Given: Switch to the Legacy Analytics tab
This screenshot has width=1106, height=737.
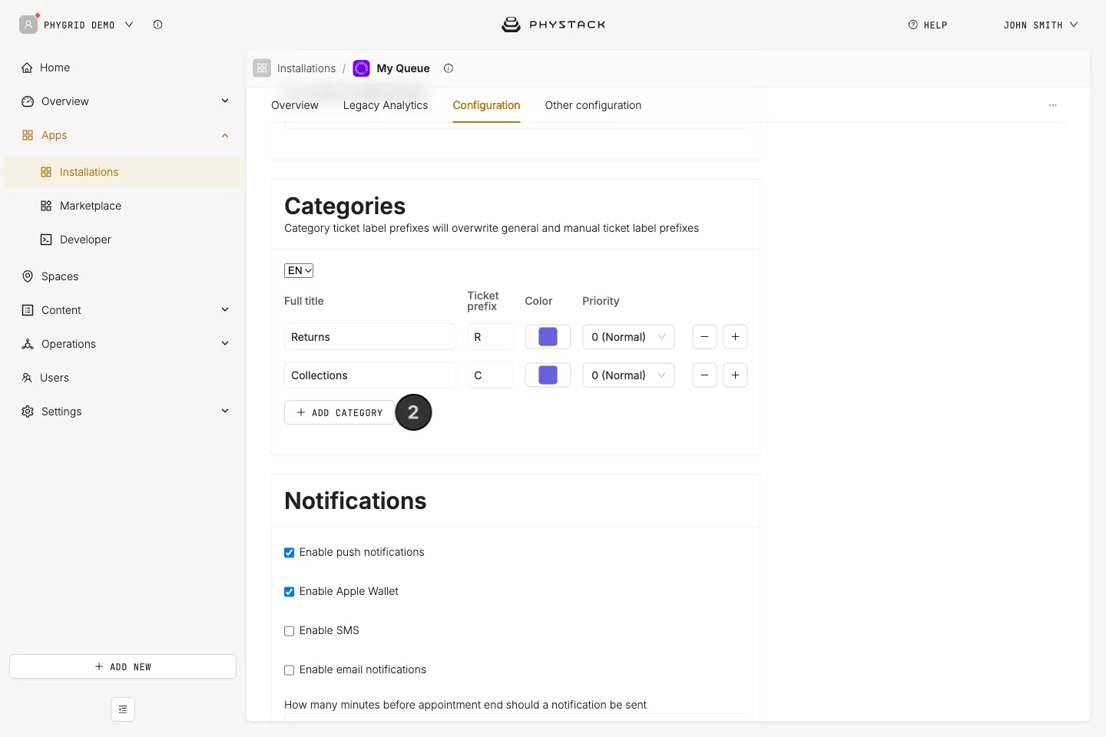Looking at the screenshot, I should tap(386, 105).
